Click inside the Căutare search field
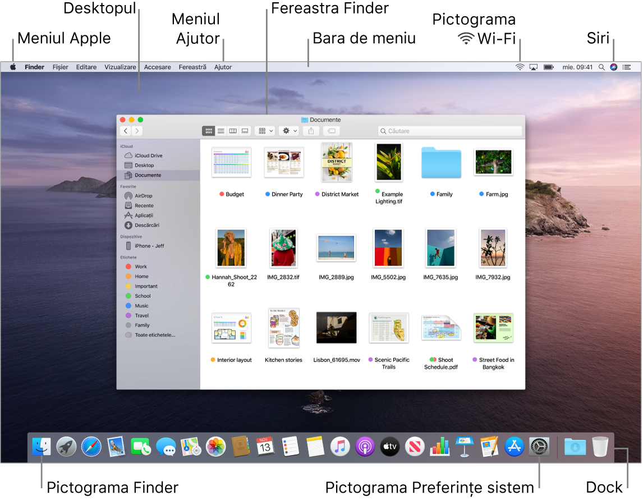This screenshot has width=643, height=500. (449, 130)
